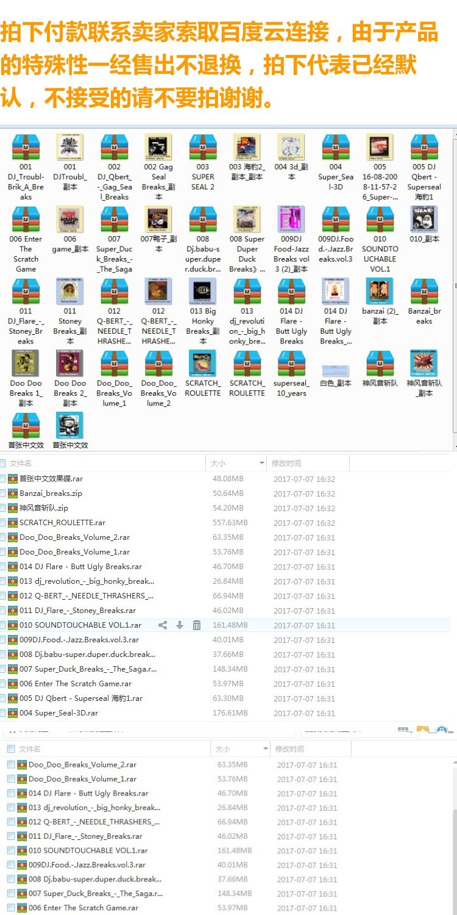This screenshot has height=915, width=457.
Task: Open the 011 Stoney Breaks_副本 thumbnail
Action: pos(70,292)
